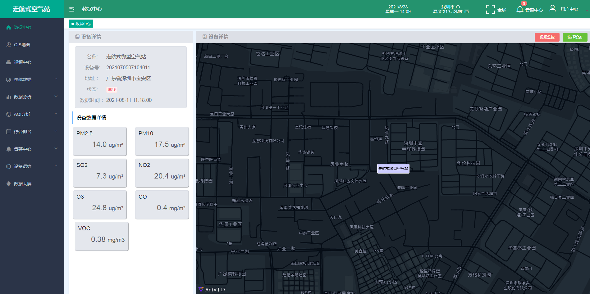Image resolution: width=590 pixels, height=294 pixels.
Task: Click the VOC reading card
Action: click(102, 236)
